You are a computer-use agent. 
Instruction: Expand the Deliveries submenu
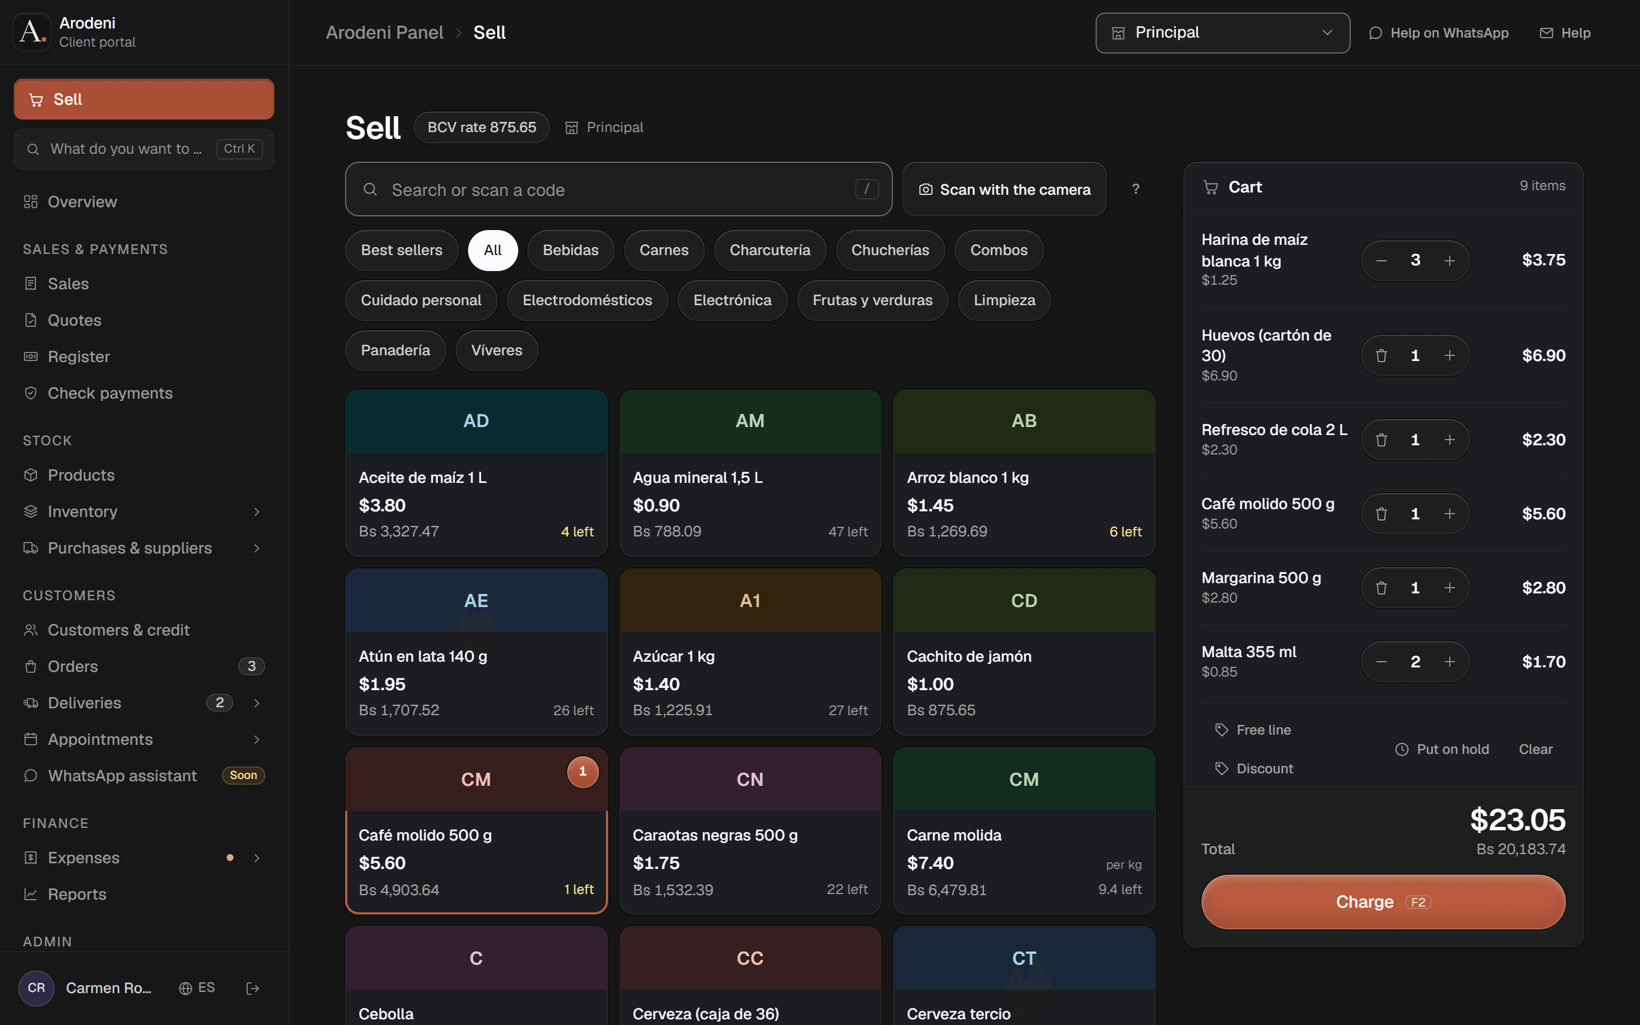pos(256,703)
